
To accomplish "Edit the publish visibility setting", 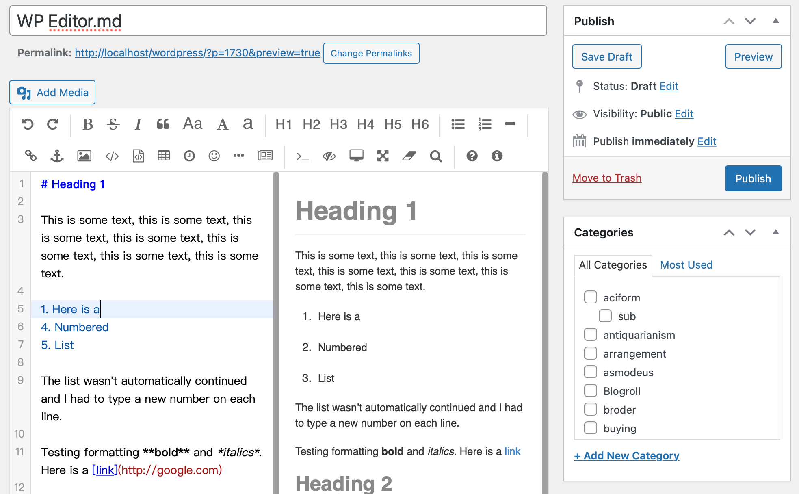I will [685, 114].
